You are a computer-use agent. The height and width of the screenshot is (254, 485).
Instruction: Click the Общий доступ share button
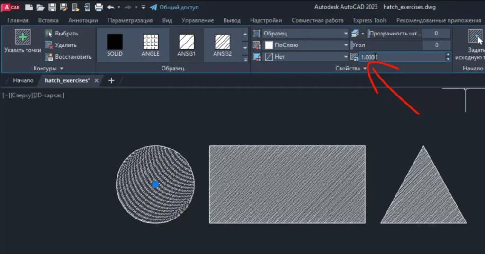(174, 7)
